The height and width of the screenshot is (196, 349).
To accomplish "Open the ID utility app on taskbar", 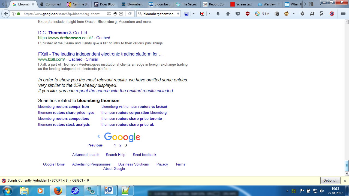I will (109, 191).
